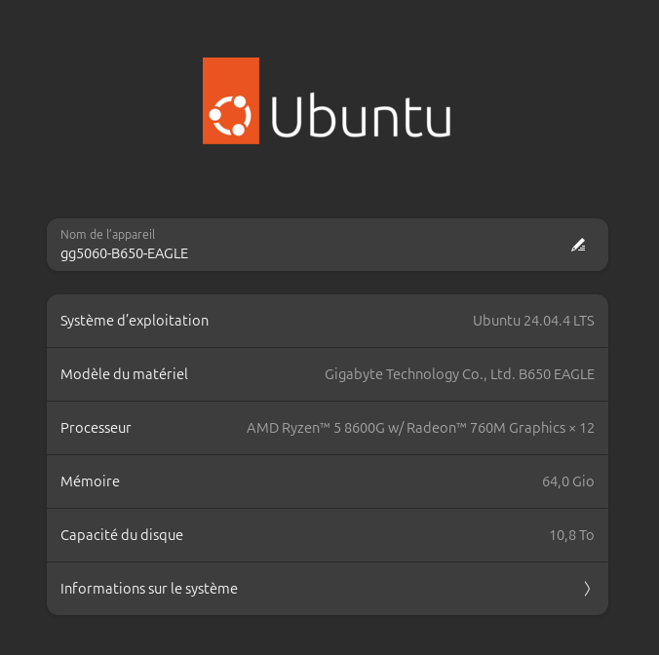Click the Mémoire label
Screen dimensions: 659x655
point(90,482)
